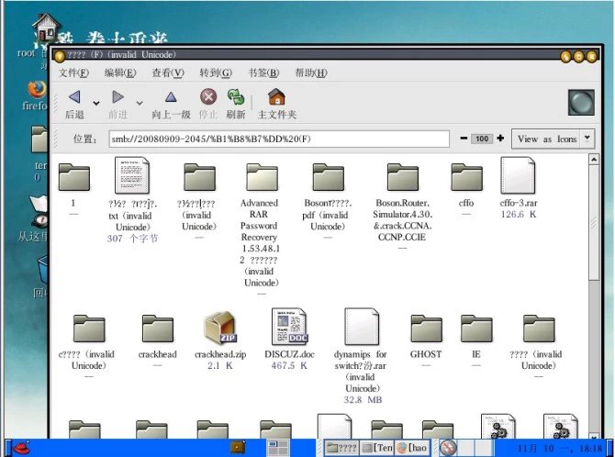Go to Home folder (主文件夹) icon
Viewport: 615px width, 457px height.
click(x=276, y=97)
